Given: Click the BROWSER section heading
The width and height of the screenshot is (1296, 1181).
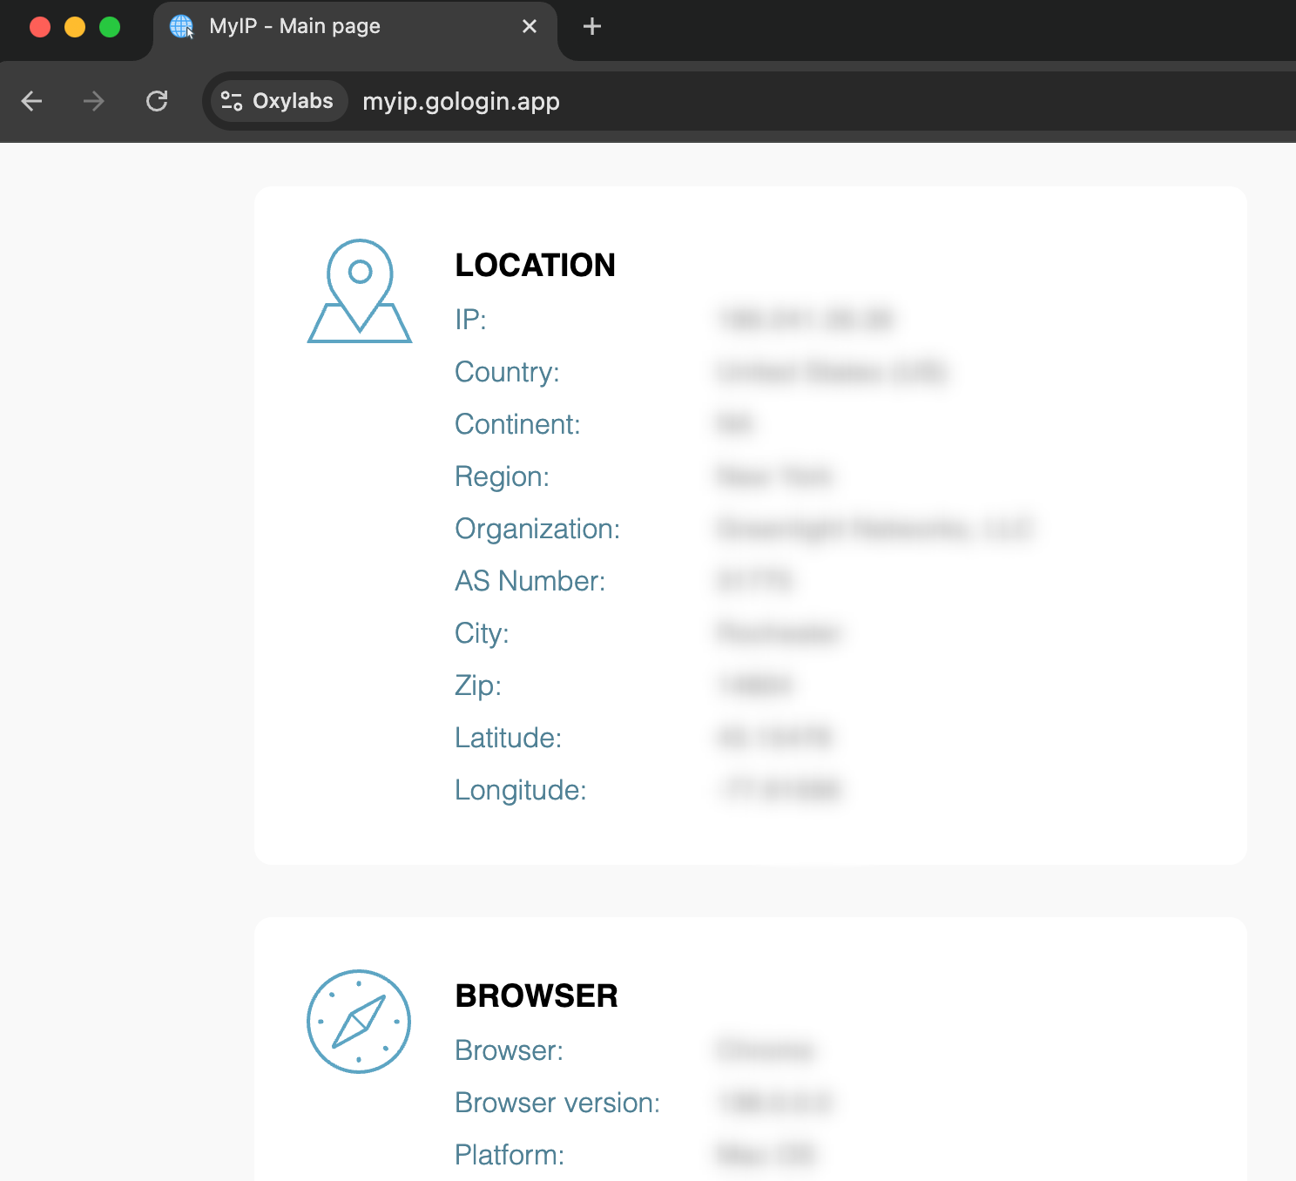Looking at the screenshot, I should tap(537, 995).
